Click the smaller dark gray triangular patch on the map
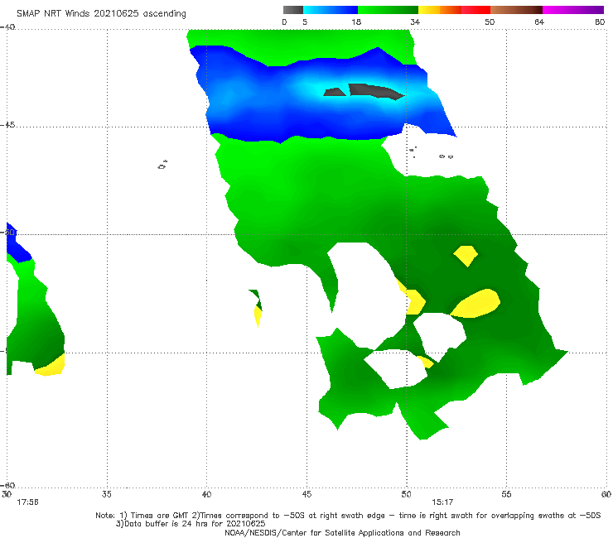 335,92
